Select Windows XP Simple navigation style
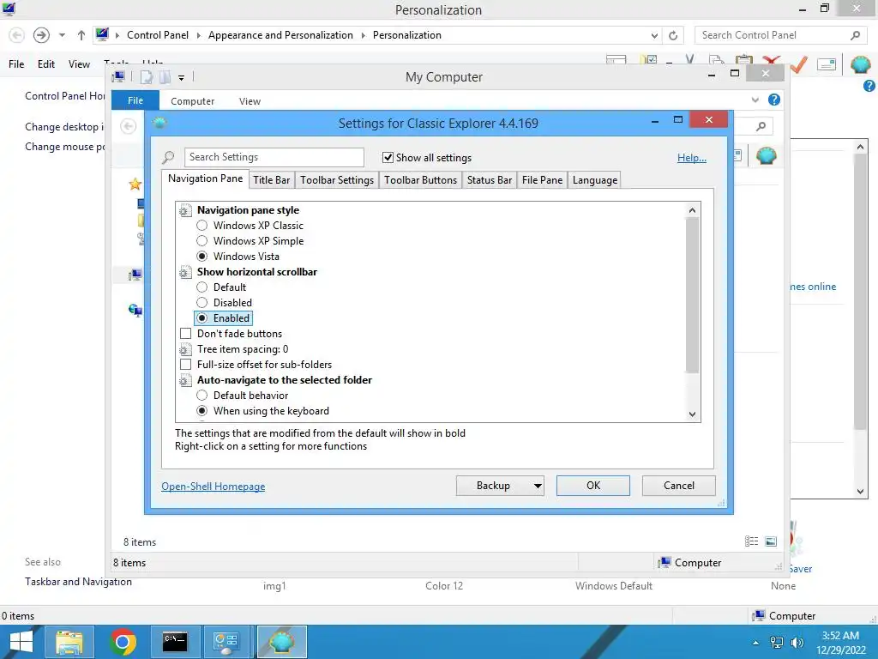Image resolution: width=878 pixels, height=659 pixels. click(202, 241)
